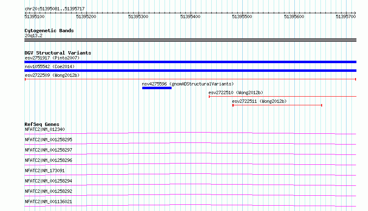
Task: Click the gray 20q13.2 cytoband bar
Action: click(190, 40)
